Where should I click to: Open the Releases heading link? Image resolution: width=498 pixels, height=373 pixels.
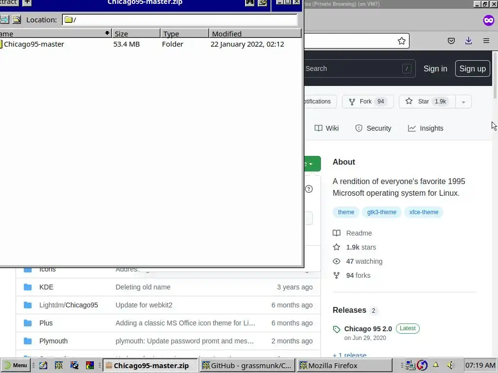click(349, 310)
